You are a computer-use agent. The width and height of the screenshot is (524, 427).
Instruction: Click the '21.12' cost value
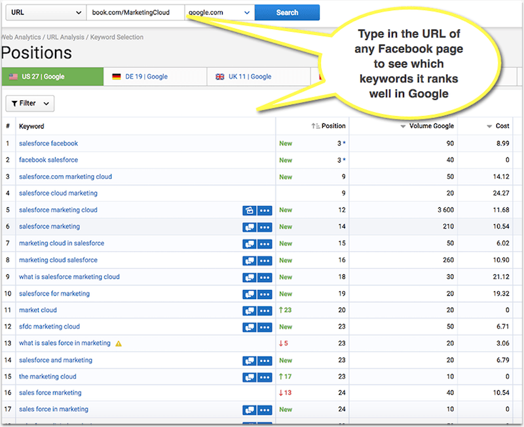[x=501, y=277]
